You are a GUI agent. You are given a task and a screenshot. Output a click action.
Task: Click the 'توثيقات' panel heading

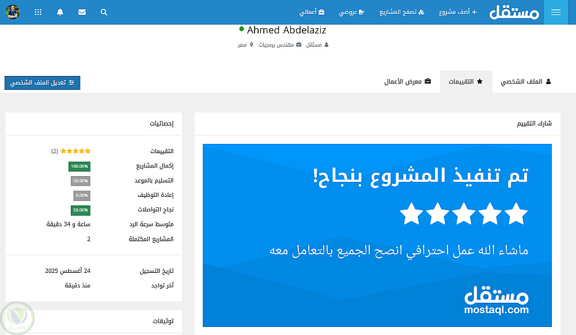click(x=163, y=321)
